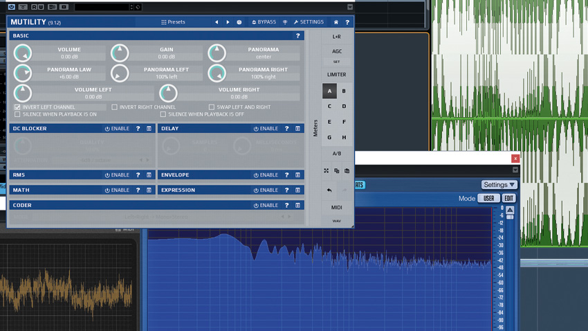Go to previous preset arrow
588x331 pixels.
coord(217,22)
